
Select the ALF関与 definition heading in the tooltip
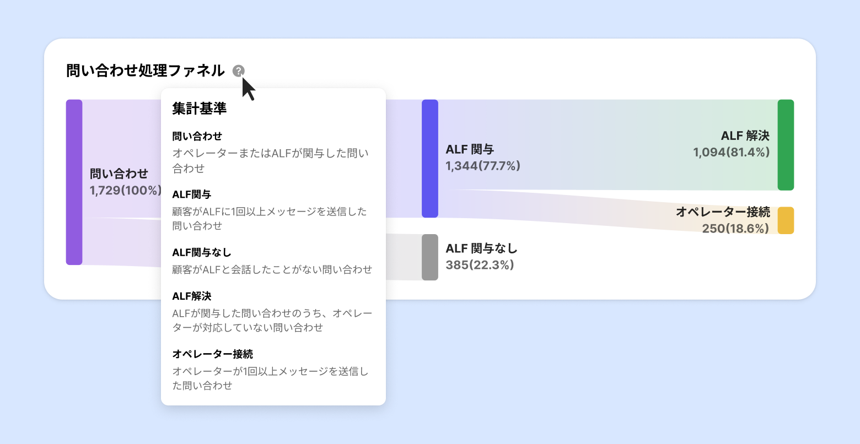[192, 194]
